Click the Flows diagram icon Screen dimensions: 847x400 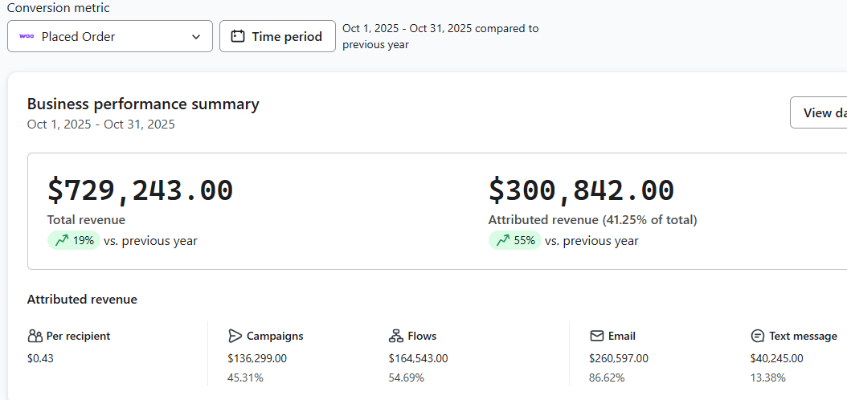[395, 336]
